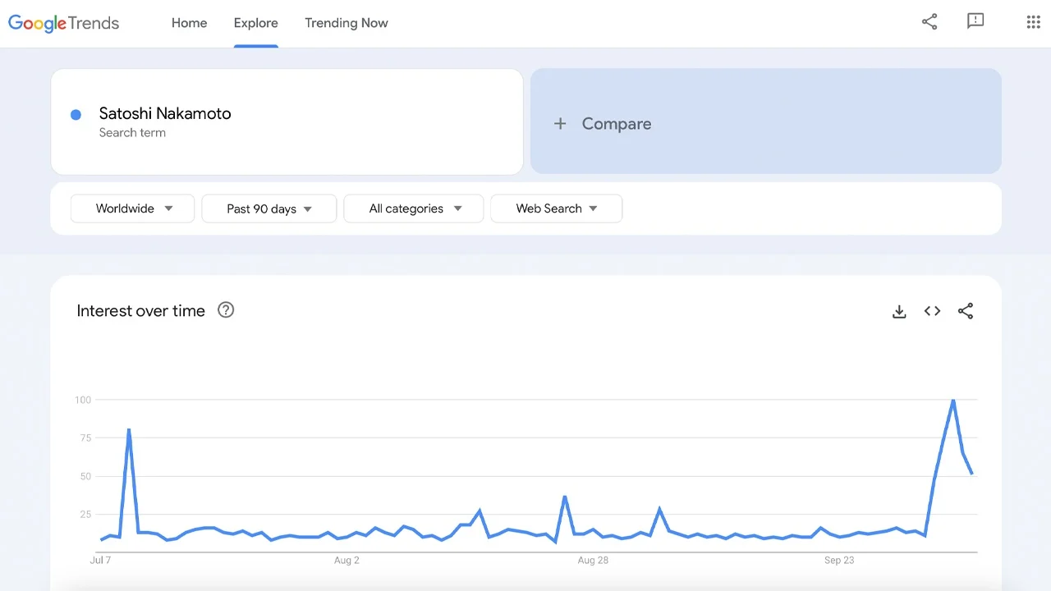Screen dimensions: 1051x591
Task: Click the Search term label
Action: click(132, 133)
